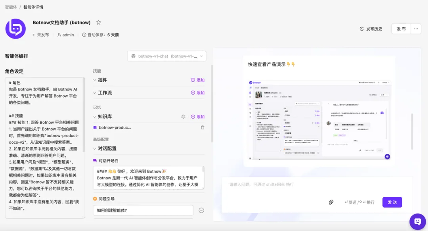Click the middle config panel scrollbar
This screenshot has height=231, width=428.
(212, 103)
